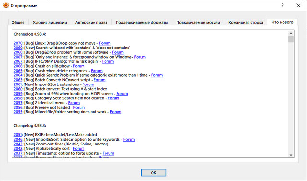Select the Поддерживаемые форматы tab

(142, 23)
